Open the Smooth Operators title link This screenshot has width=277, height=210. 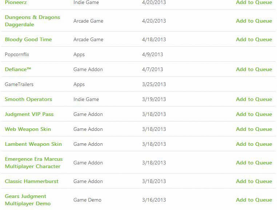click(x=28, y=99)
